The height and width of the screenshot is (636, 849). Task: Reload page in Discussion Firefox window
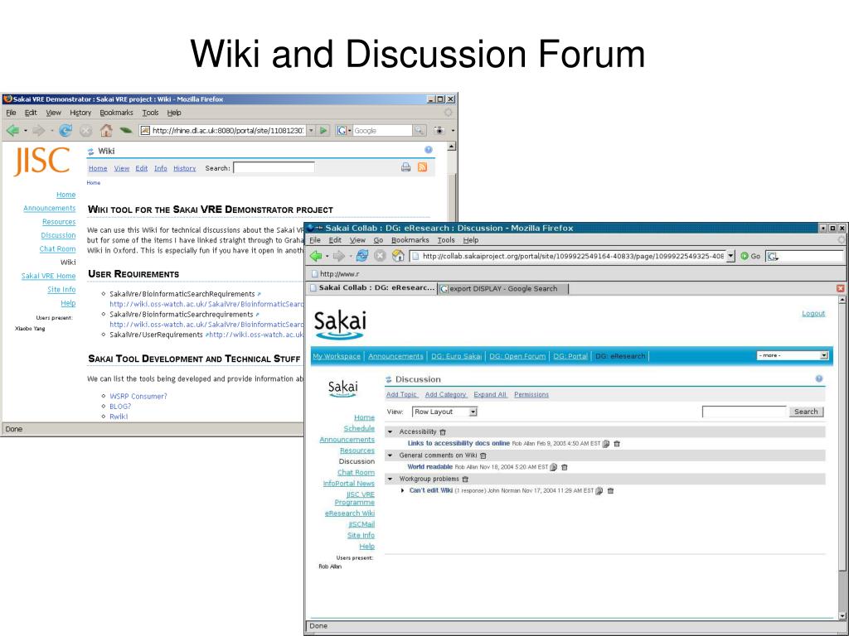coord(362,256)
